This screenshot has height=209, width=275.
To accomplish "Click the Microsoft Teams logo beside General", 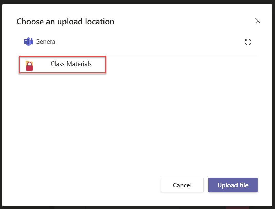I will [x=28, y=41].
